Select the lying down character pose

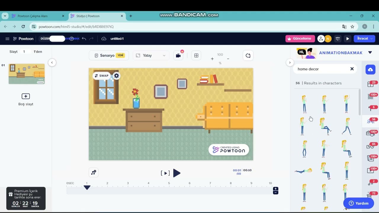pyautogui.click(x=303, y=171)
